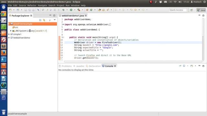The image size is (207, 116).
Task: Switch to the Java perspective button
Action: (x=201, y=10)
